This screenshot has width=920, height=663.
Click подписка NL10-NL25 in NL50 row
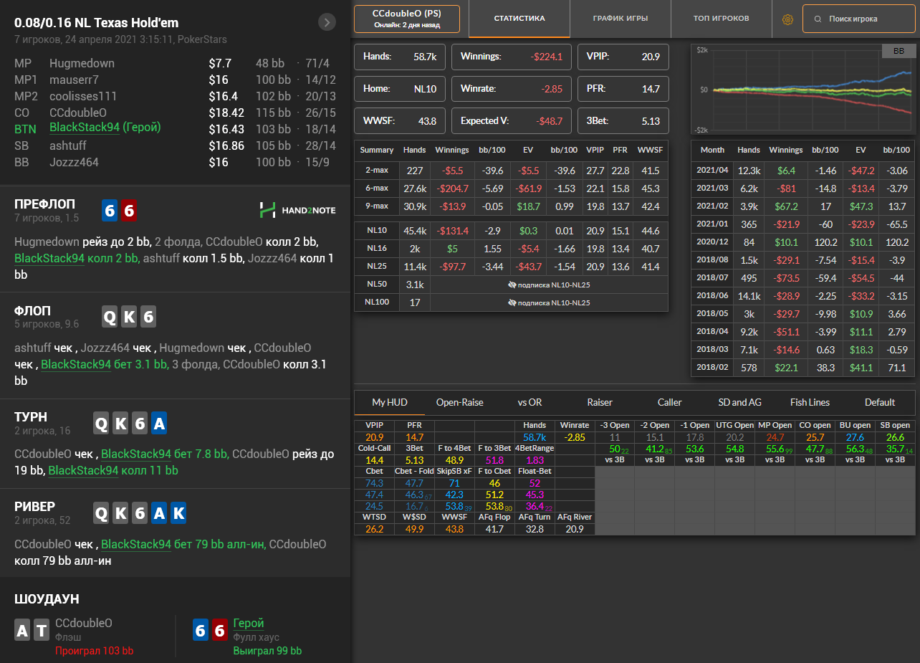(554, 285)
